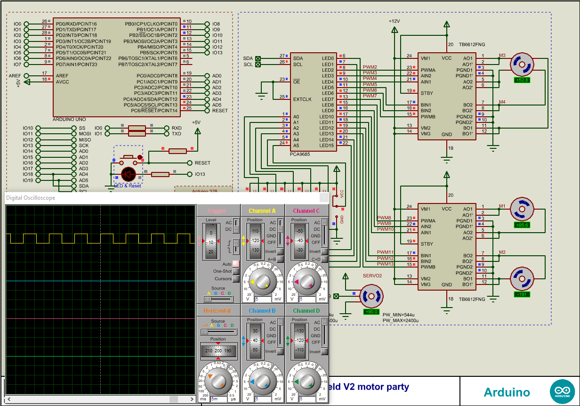Click the motor M3 symbol

coord(522,64)
